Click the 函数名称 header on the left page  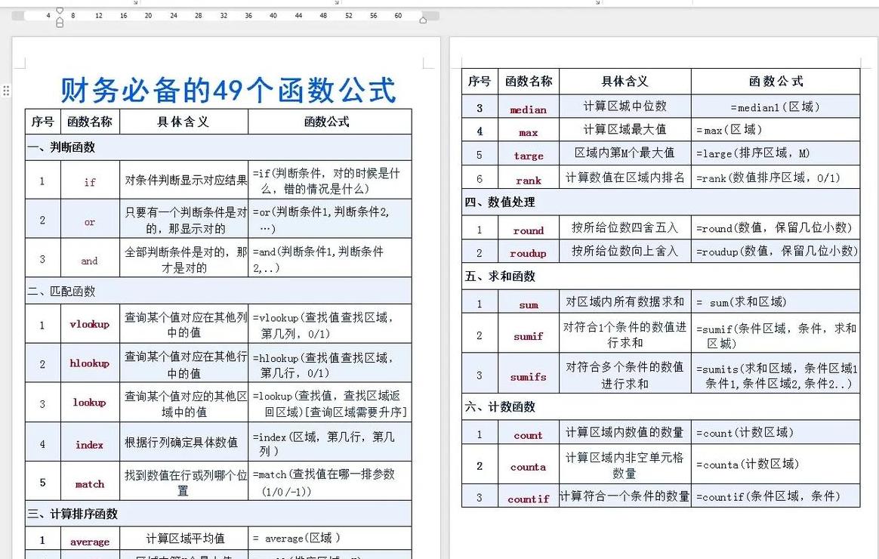tap(90, 122)
